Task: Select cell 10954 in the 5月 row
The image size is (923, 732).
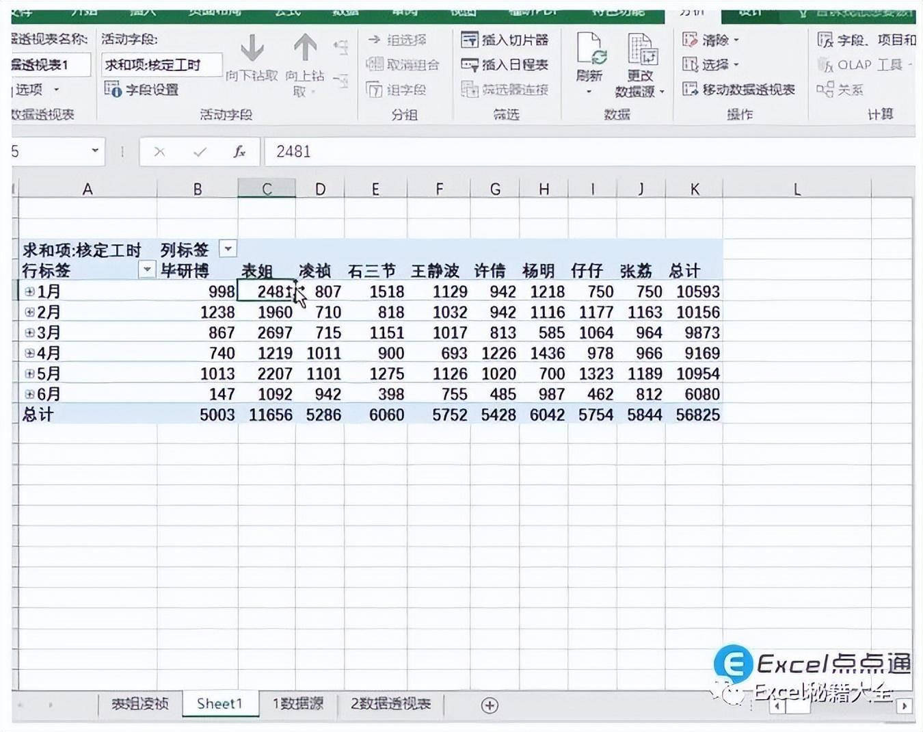Action: [x=694, y=374]
